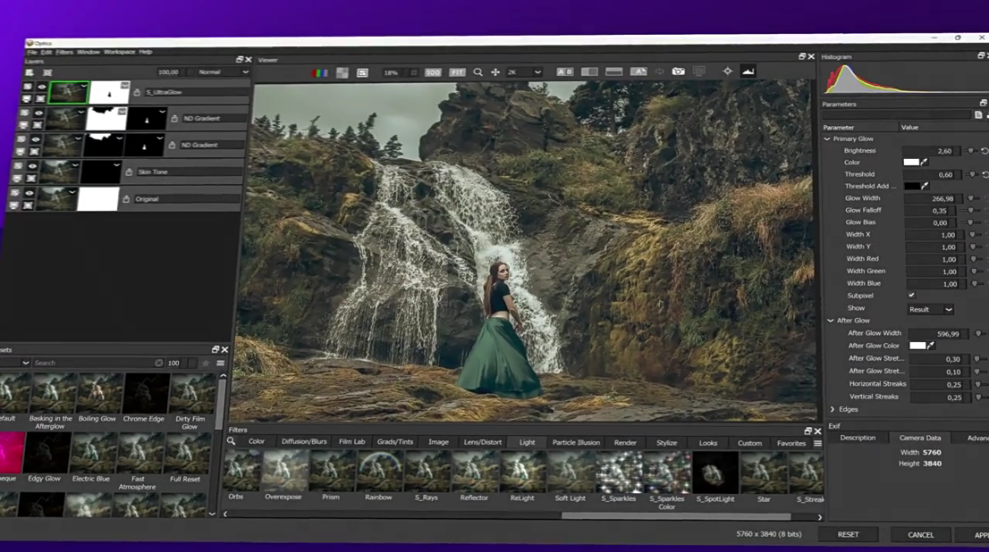Select the Light filter category
Viewport: 989px width, 552px height.
[x=527, y=442]
